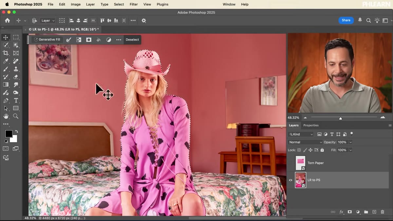
Task: Toggle the filter for type layers
Action: 332,134
